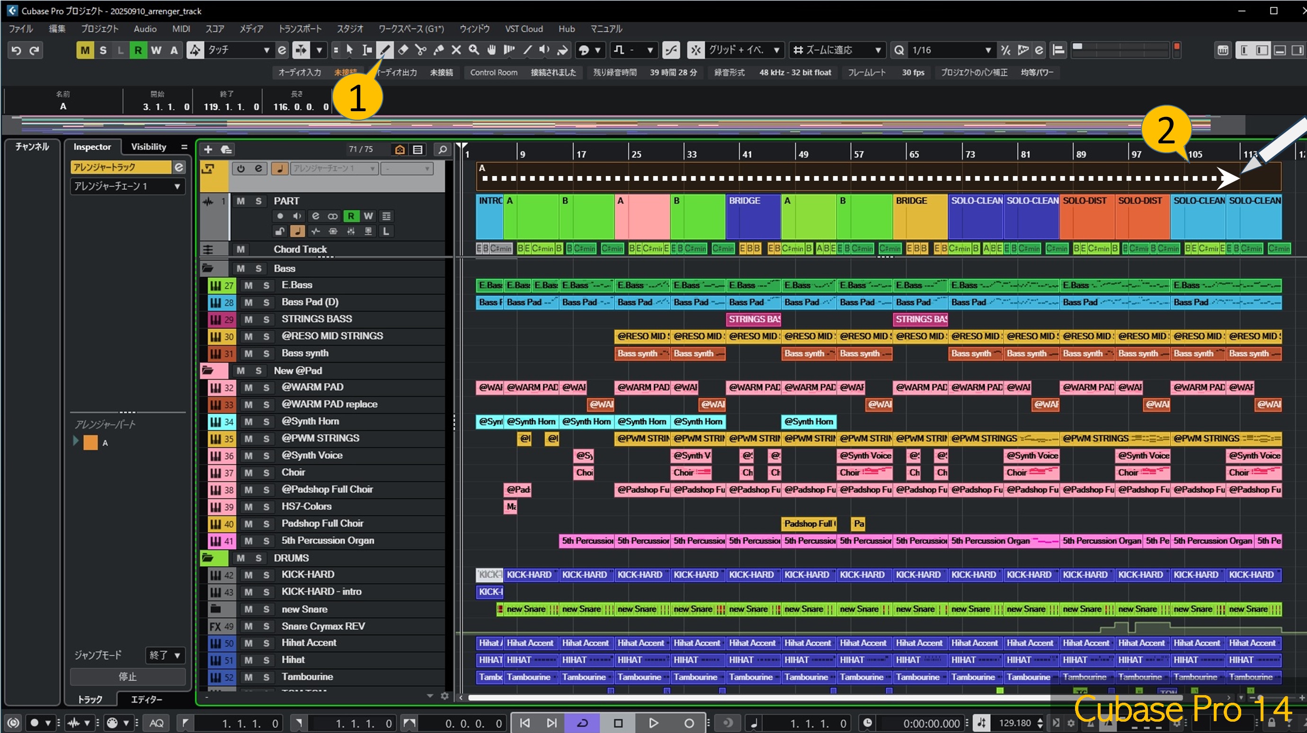Toggle global Read automation R button
1307x733 pixels.
coord(138,50)
